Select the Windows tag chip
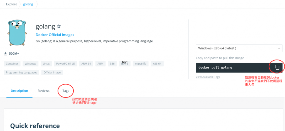Screen dimensions: 285x131 click(30, 64)
